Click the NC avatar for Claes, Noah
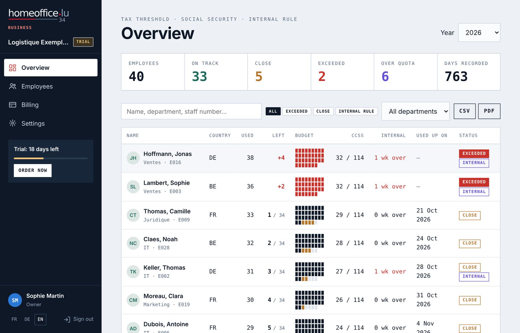The width and height of the screenshot is (520, 333). pos(133,243)
